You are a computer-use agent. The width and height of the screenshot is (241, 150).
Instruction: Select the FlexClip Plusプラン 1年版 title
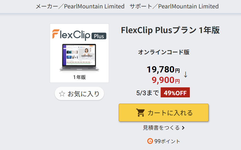(x=170, y=30)
